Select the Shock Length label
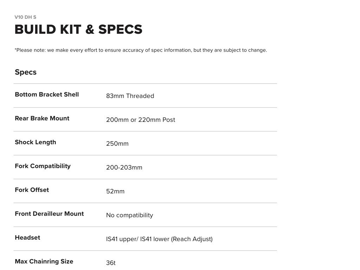The width and height of the screenshot is (360, 270). [36, 142]
